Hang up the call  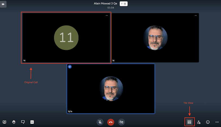point(110,122)
